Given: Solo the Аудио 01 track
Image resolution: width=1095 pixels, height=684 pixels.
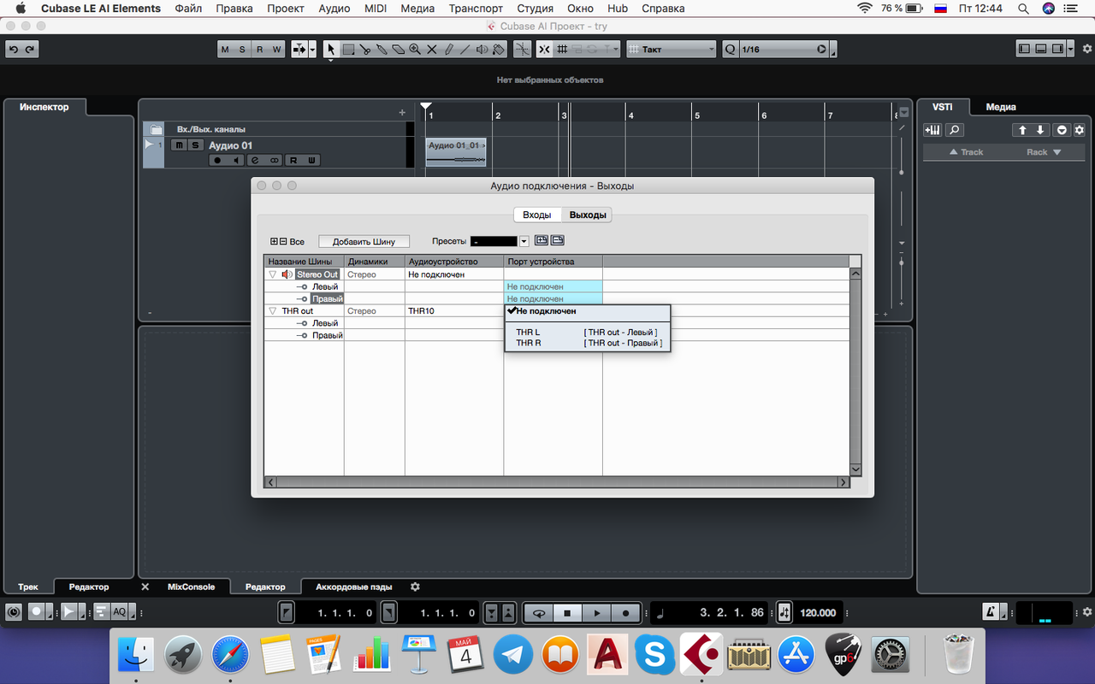Looking at the screenshot, I should 195,145.
